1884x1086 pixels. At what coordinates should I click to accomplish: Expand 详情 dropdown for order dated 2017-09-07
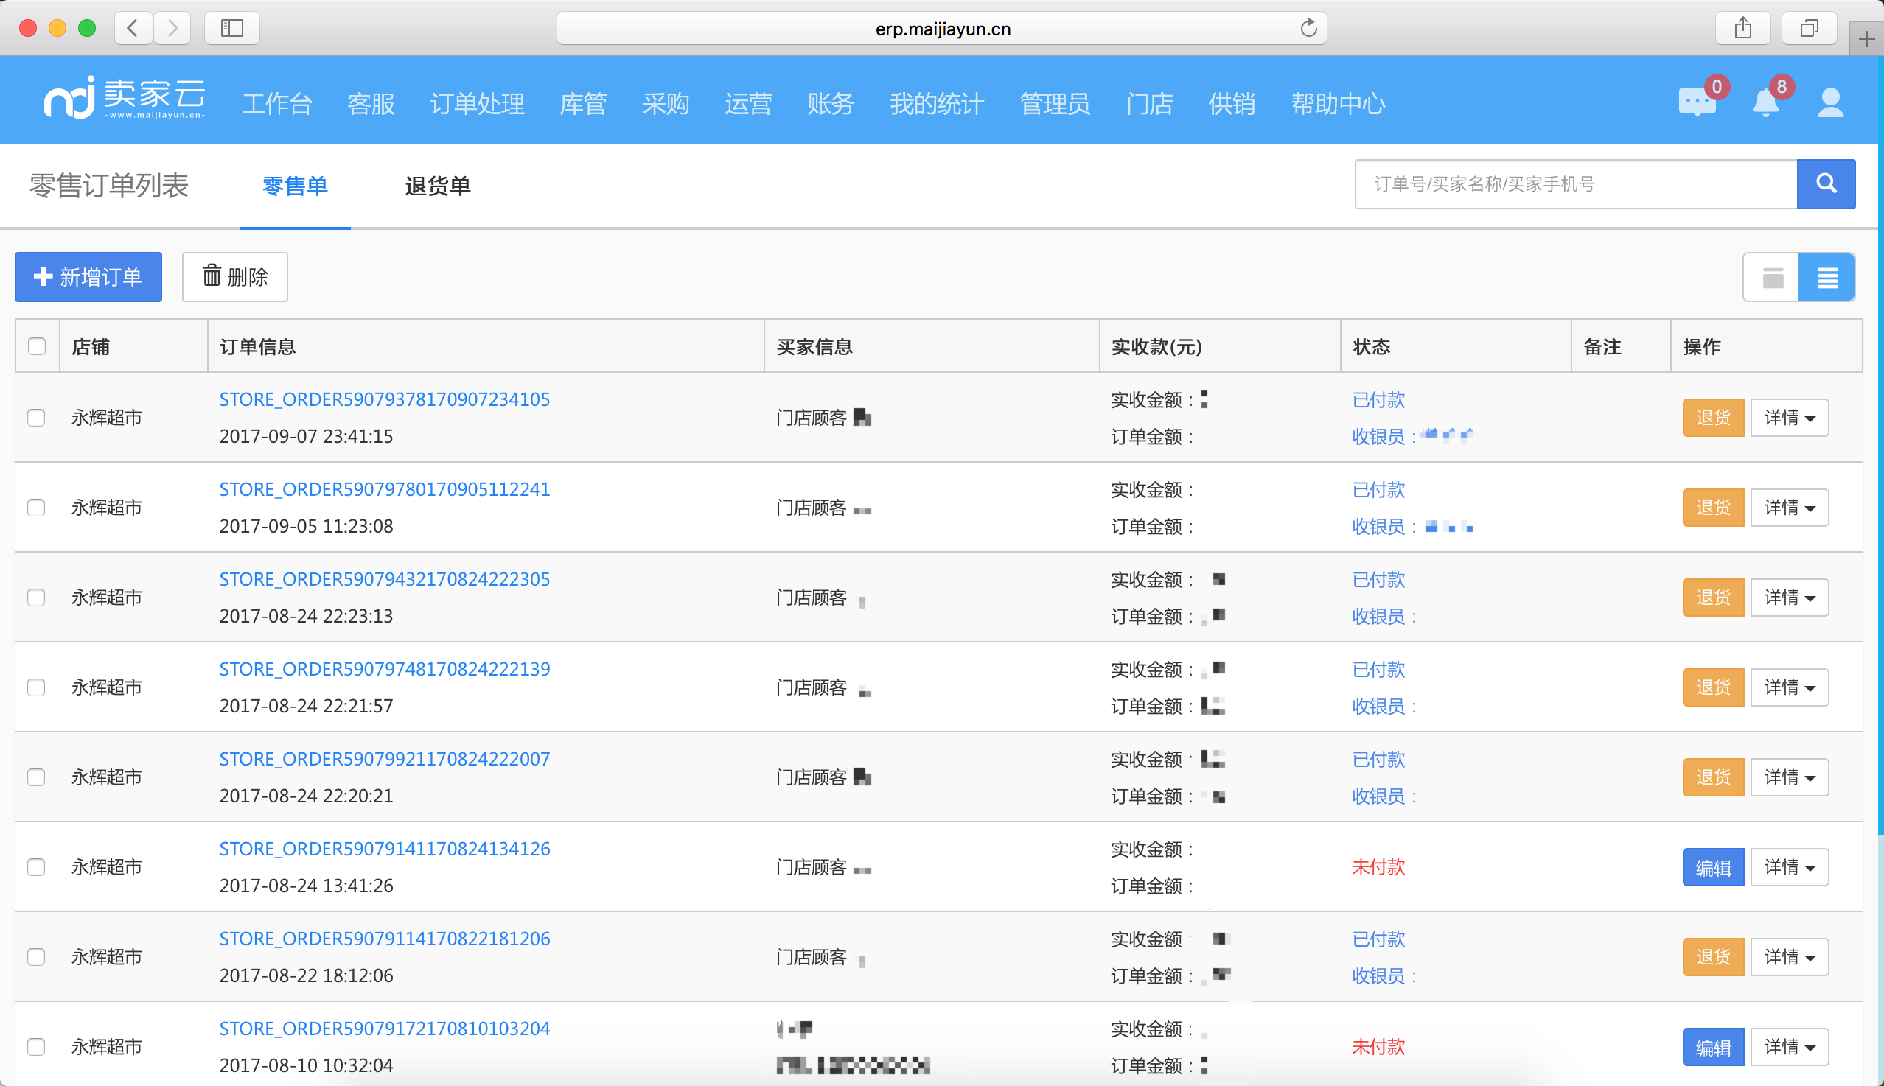1789,417
